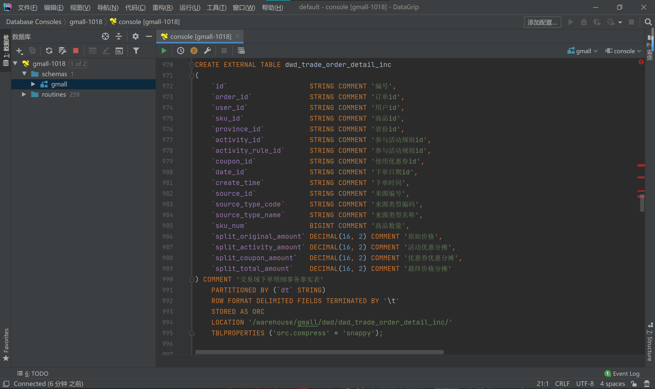Click the add data source plus icon
This screenshot has width=655, height=389.
[19, 51]
